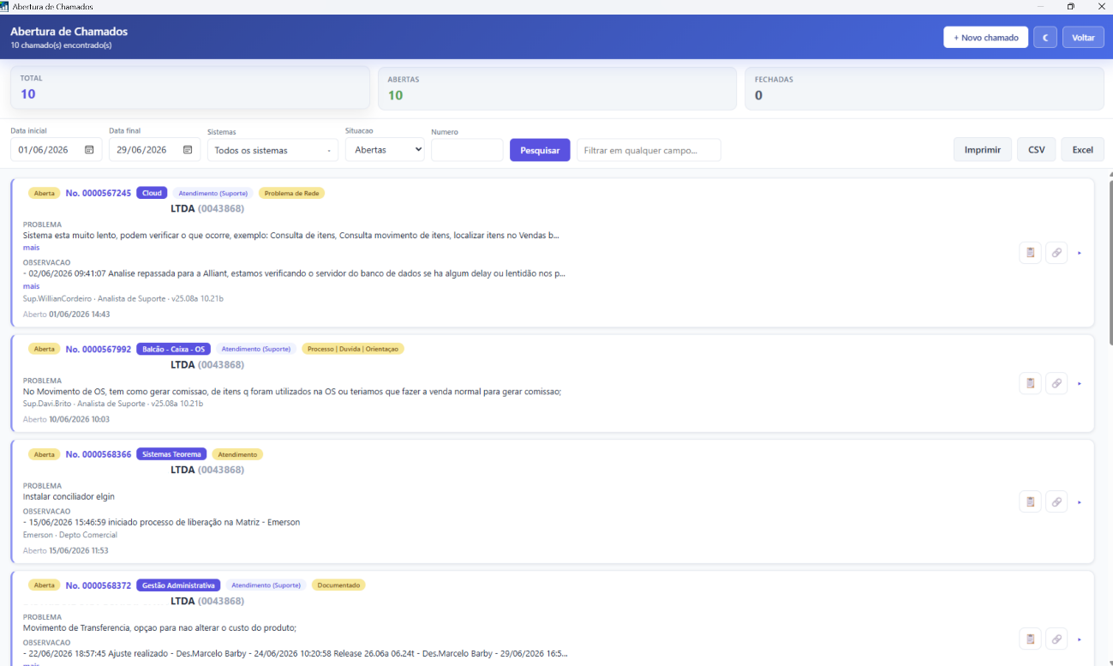Click the Filtrar em qualquer campo box

tap(649, 150)
